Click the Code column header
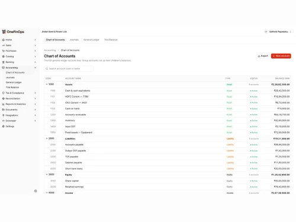Screen dimensions: 296x222 tap(48, 79)
